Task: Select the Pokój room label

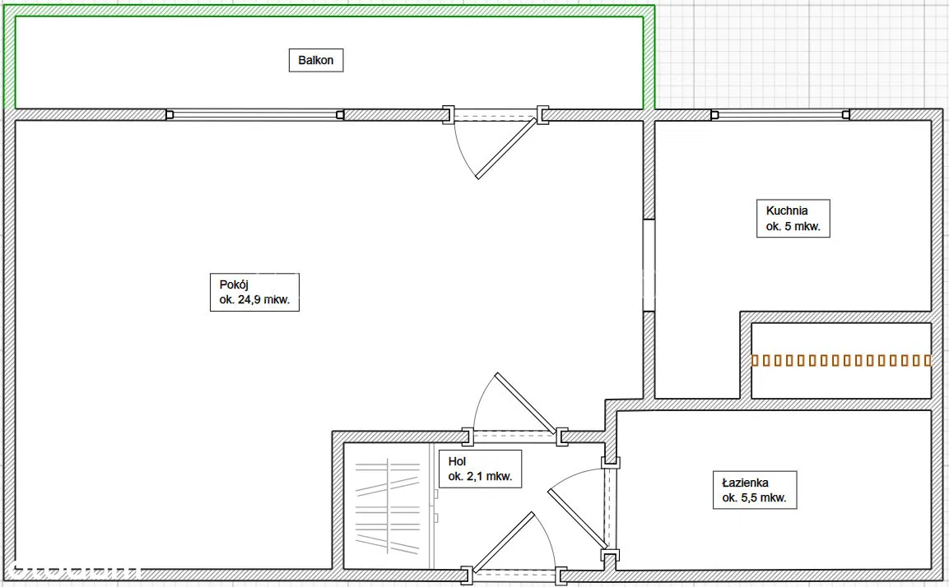Action: pyautogui.click(x=254, y=293)
